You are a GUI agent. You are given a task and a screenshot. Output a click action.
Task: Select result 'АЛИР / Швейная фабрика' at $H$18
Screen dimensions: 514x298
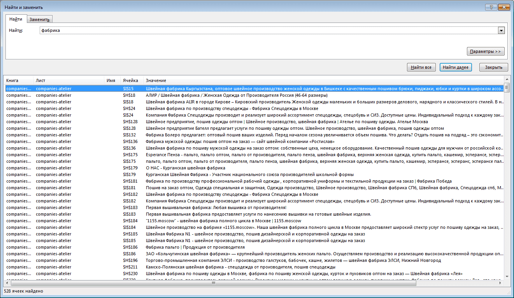254,95
